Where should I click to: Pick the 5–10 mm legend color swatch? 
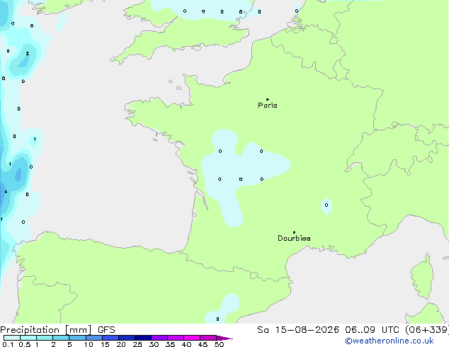point(78,338)
